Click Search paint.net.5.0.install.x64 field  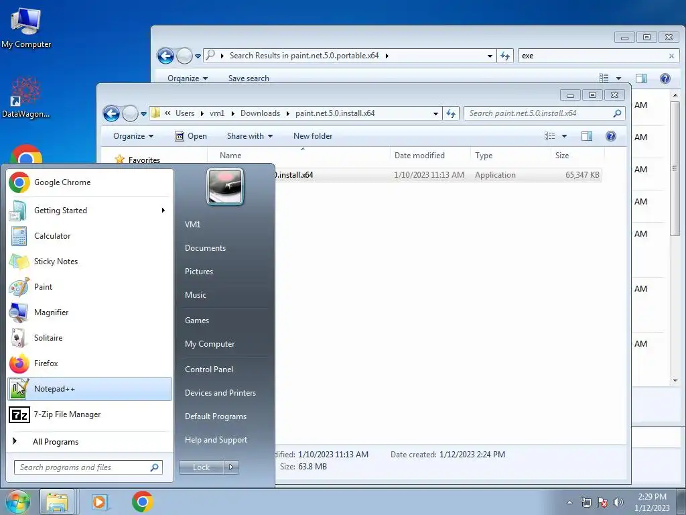[x=545, y=113]
